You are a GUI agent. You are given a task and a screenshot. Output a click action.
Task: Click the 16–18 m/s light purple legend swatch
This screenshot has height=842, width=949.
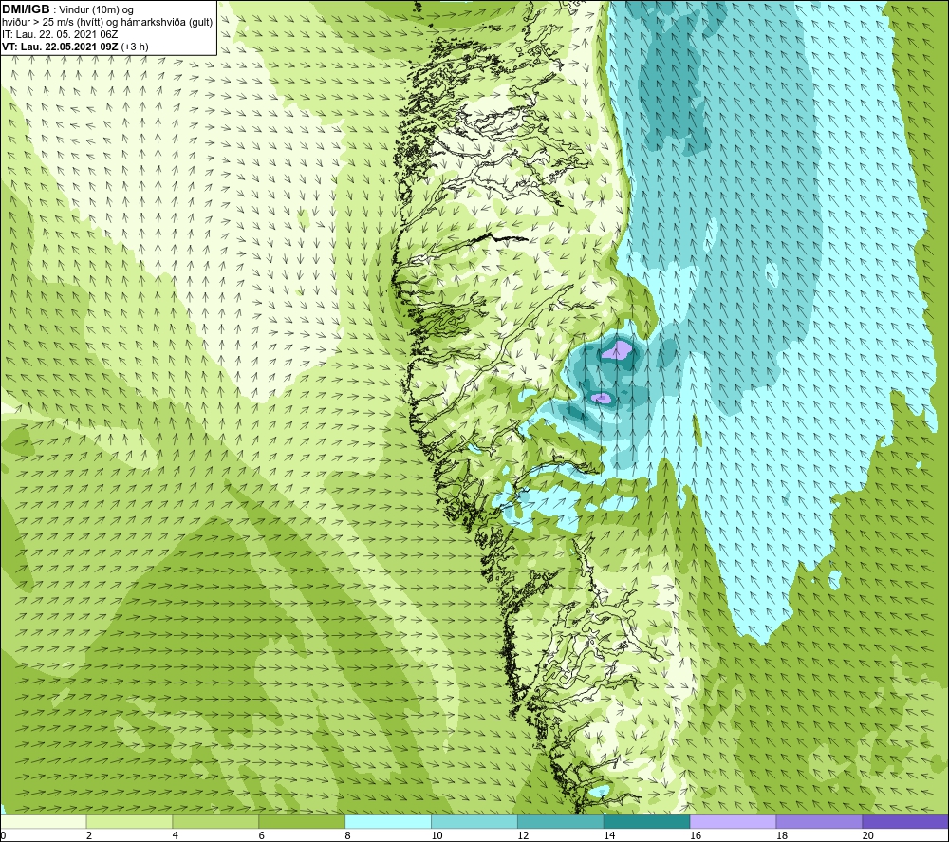click(733, 821)
